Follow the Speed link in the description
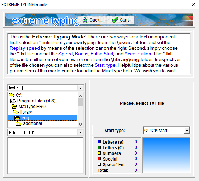The width and height of the screenshot is (199, 181). pyautogui.click(x=65, y=54)
